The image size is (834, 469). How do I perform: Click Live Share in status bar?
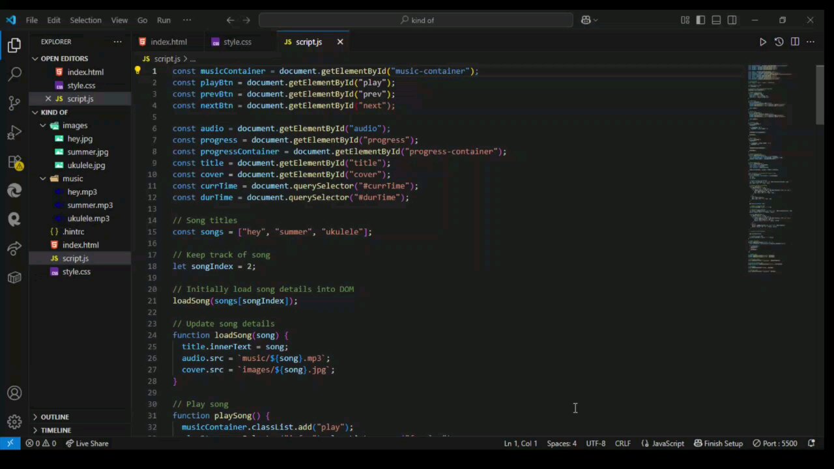coord(86,444)
